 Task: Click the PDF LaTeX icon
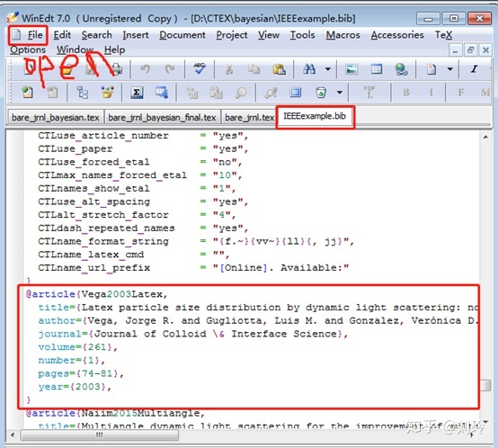click(369, 92)
